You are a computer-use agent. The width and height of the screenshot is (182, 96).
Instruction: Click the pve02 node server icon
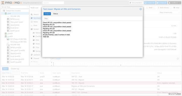tap(6, 33)
